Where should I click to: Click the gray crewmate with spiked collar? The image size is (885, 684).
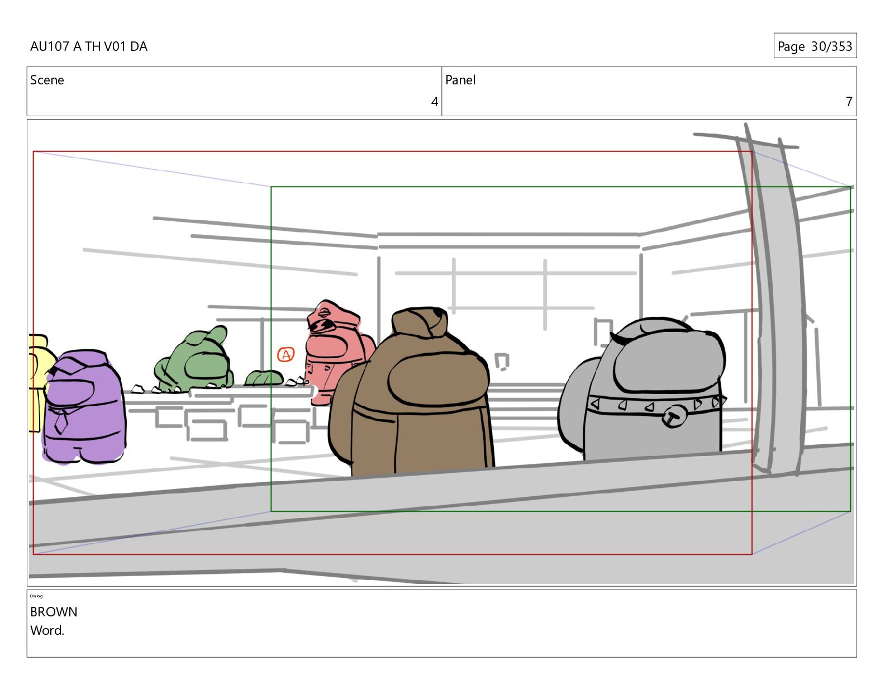point(643,389)
